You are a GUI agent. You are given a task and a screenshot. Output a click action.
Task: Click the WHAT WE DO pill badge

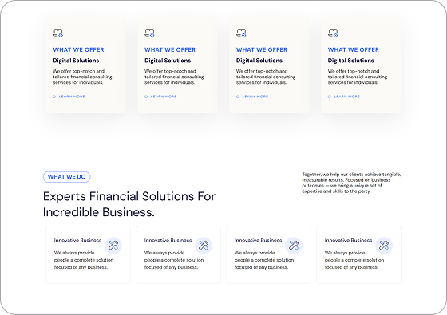(67, 177)
